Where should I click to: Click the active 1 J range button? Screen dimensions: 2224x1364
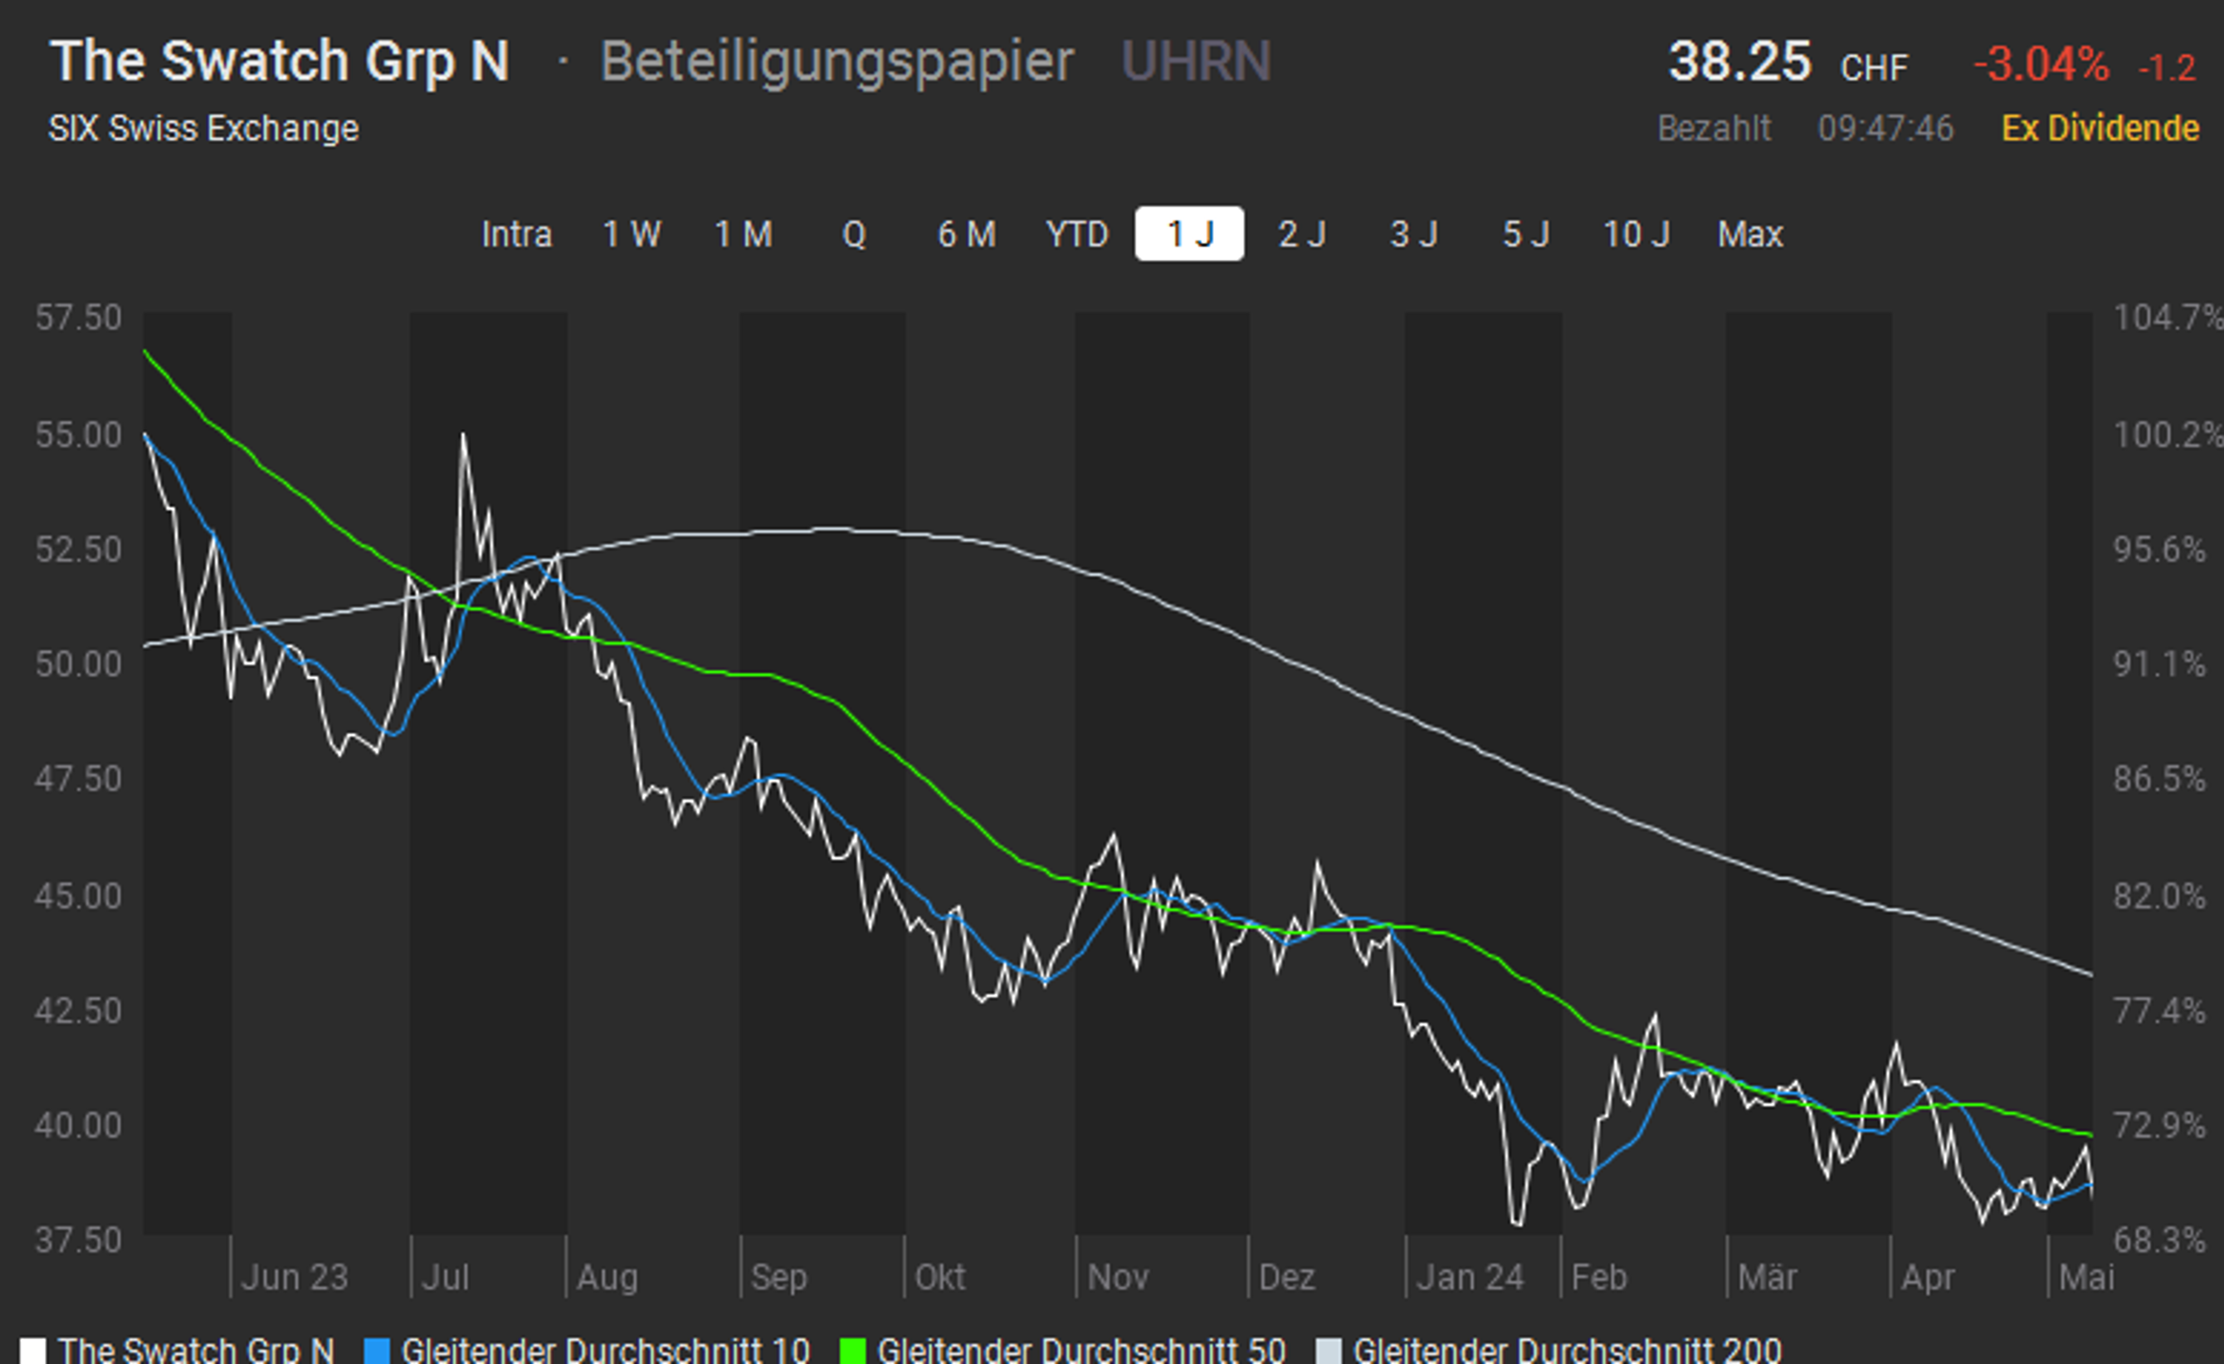pos(1188,235)
